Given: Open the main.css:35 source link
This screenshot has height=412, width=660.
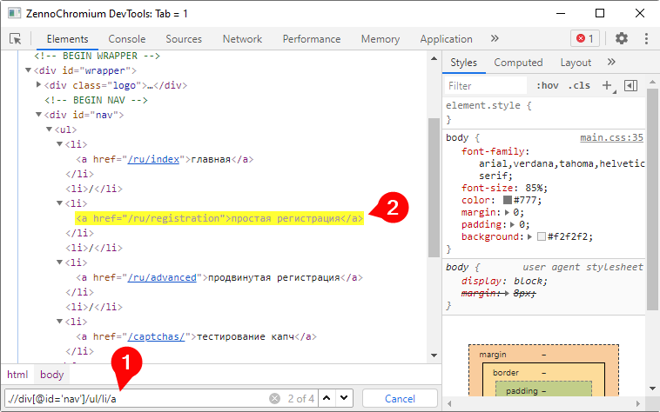Looking at the screenshot, I should coord(611,137).
